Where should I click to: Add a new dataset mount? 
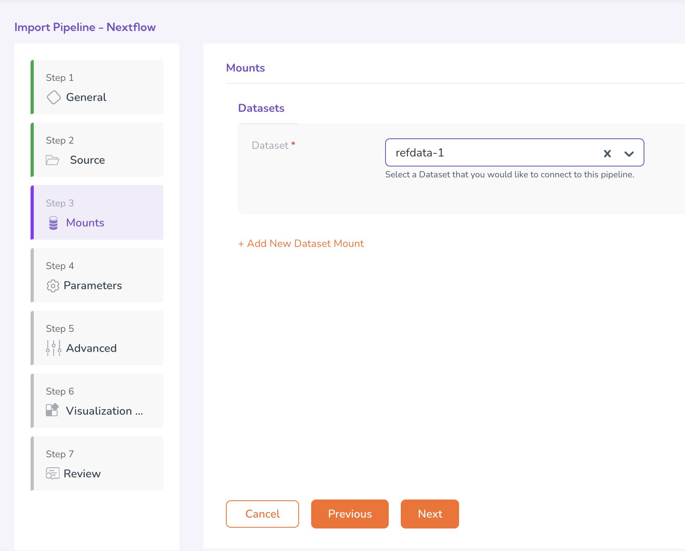click(301, 244)
